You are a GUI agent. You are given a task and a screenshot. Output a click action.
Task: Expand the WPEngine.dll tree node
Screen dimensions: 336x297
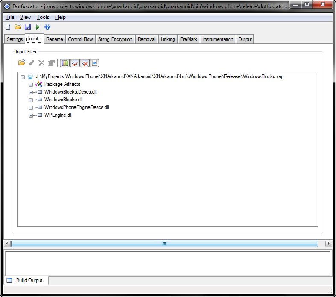[31, 115]
